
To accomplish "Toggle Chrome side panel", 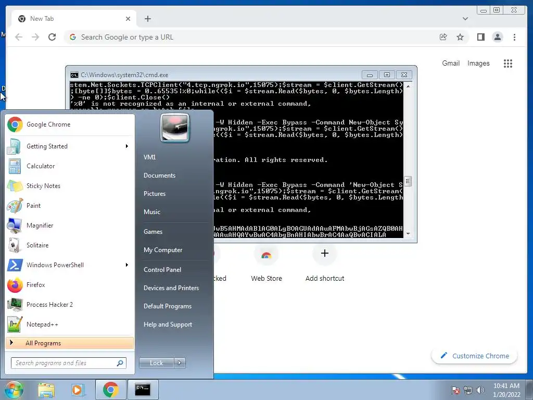I will click(480, 37).
